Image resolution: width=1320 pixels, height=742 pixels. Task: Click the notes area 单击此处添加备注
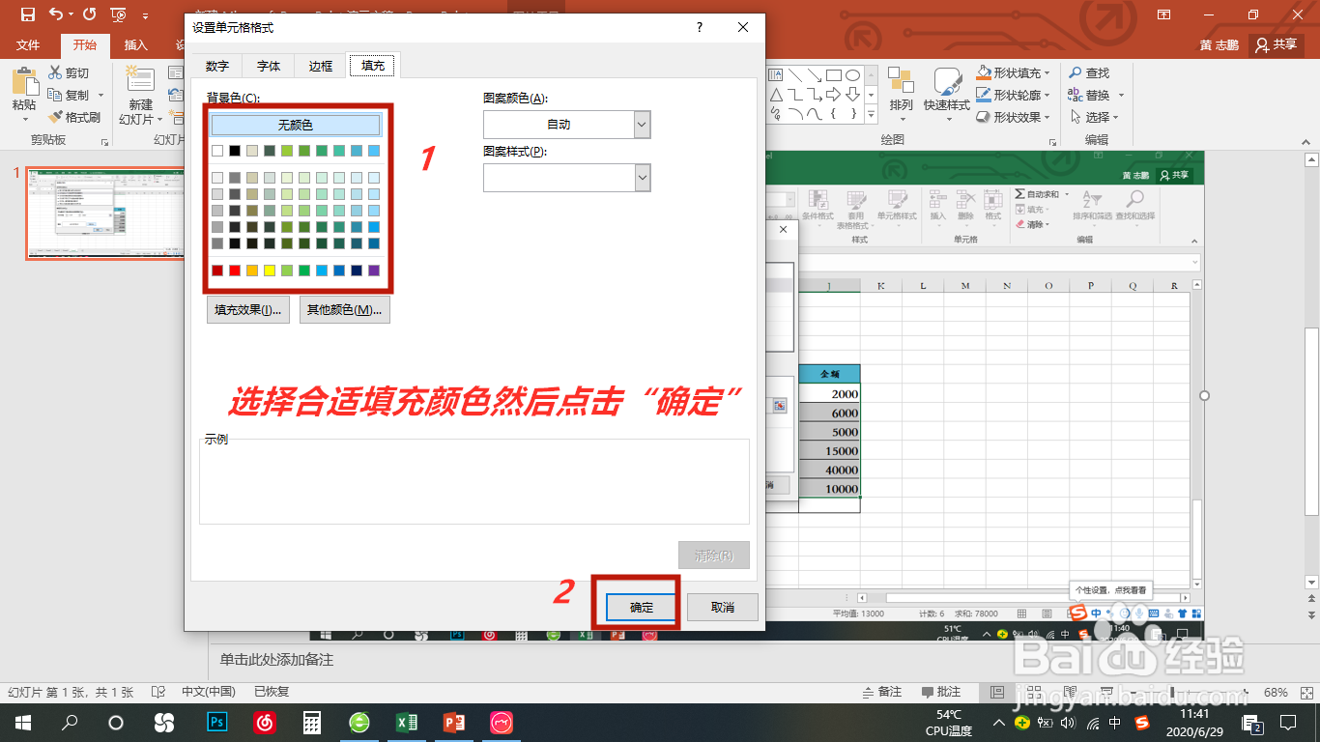(x=276, y=660)
